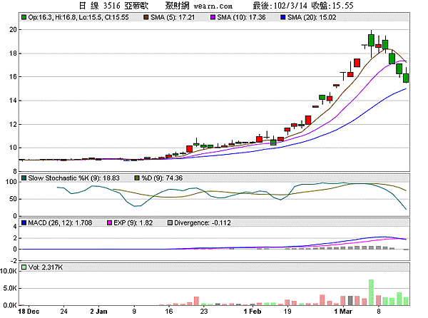Viewport: 428px width, 318px height.
Task: Click the purple SMA (10) legend swatch
Action: 213,17
